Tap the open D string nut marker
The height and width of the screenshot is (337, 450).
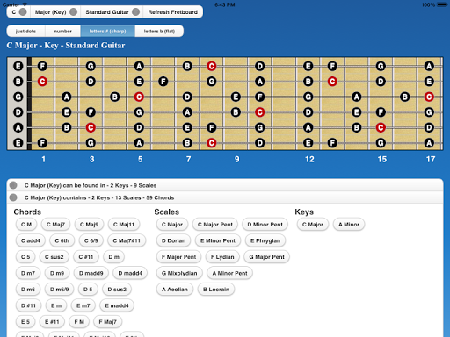pos(18,112)
